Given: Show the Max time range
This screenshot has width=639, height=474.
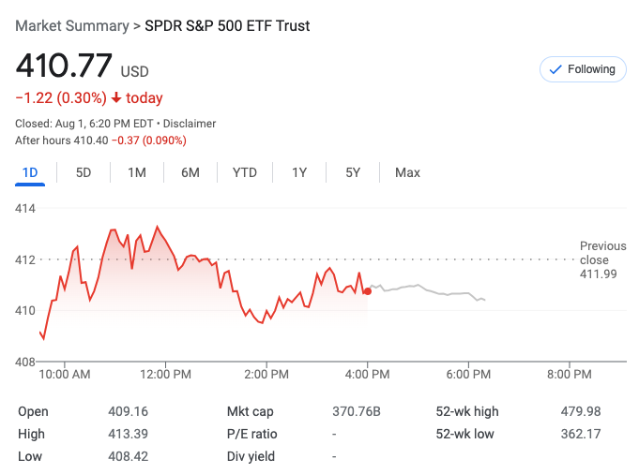Looking at the screenshot, I should point(407,172).
